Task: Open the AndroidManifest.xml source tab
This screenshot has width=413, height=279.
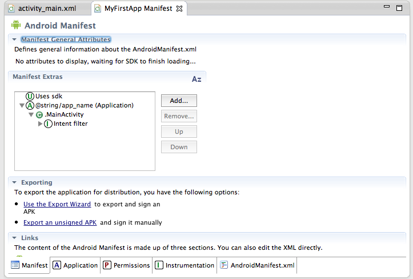Action: [x=257, y=265]
